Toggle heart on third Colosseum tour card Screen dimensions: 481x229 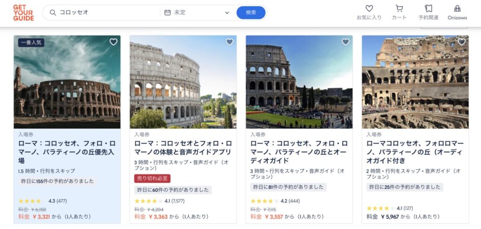click(x=345, y=42)
